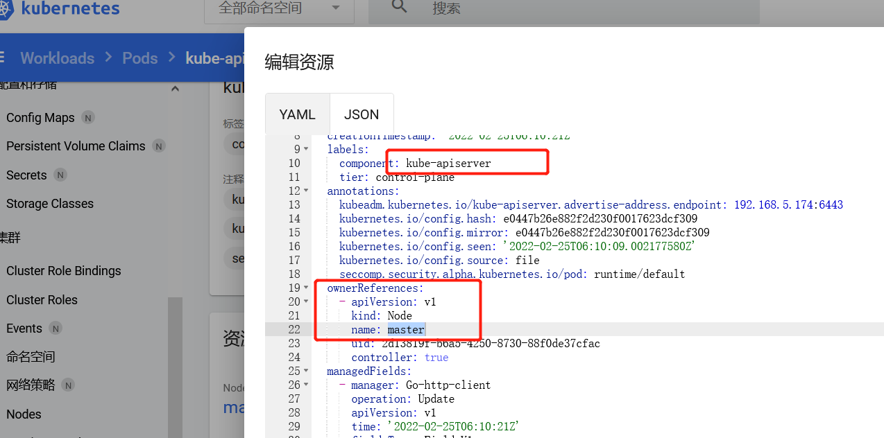Switch to the YAML tab
This screenshot has height=438, width=884.
point(297,114)
